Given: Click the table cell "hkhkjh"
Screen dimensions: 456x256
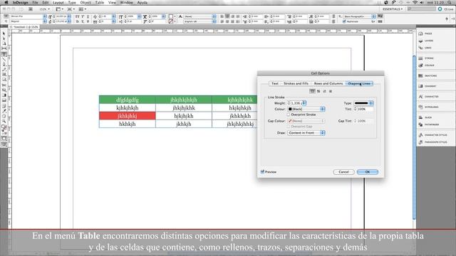Looking at the screenshot, I should [x=128, y=124].
